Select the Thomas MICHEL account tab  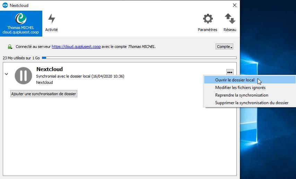point(21,23)
